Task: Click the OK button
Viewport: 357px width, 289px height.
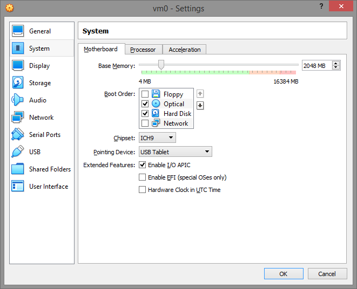Action: tap(283, 274)
